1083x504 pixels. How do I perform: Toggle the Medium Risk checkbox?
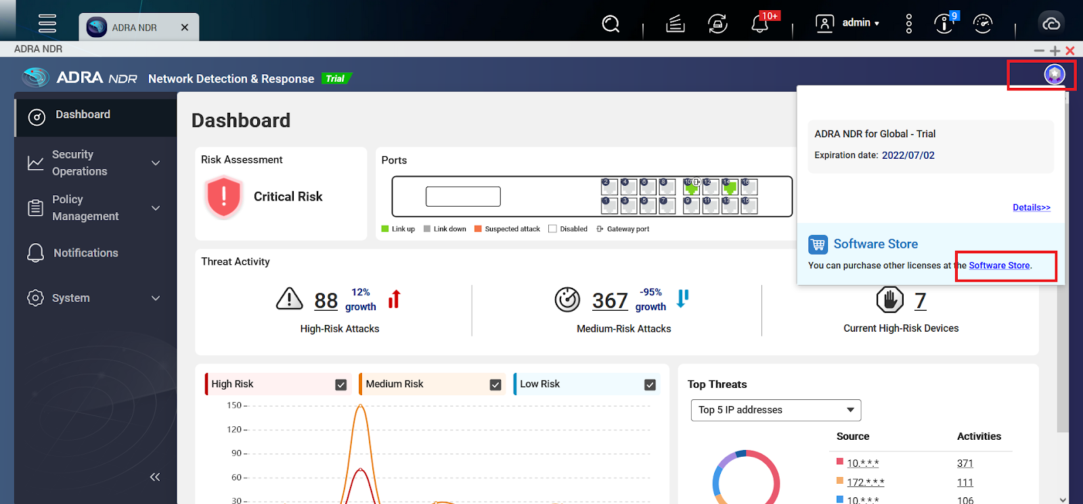coord(495,384)
